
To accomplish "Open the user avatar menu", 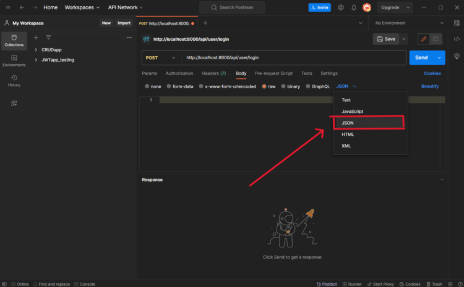I will coord(367,7).
